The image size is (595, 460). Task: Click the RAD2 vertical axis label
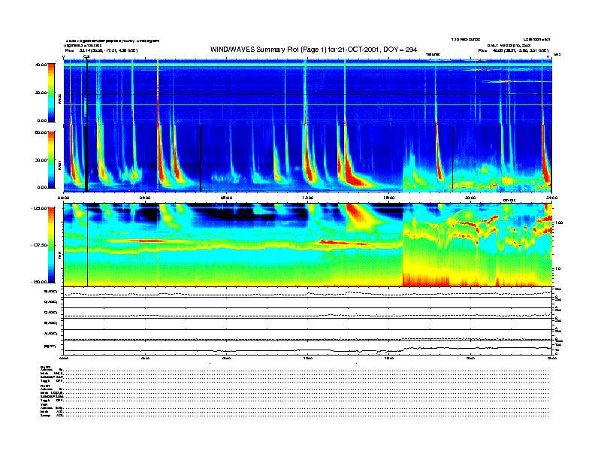coord(59,98)
